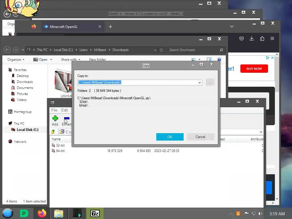Screen dimensions: 292x219
Task: Close the Minecraft OpenGL tab
Action: pos(100,27)
